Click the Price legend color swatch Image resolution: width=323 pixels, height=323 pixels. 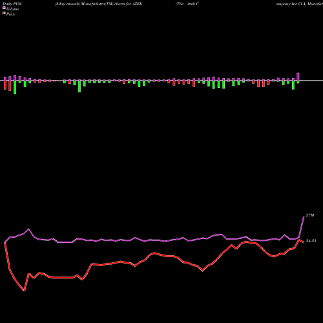(x=4, y=14)
